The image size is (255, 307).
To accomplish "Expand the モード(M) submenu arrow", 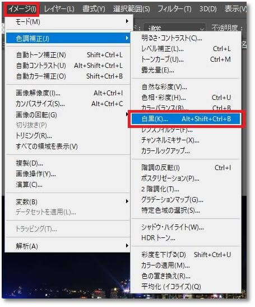I will coord(127,21).
